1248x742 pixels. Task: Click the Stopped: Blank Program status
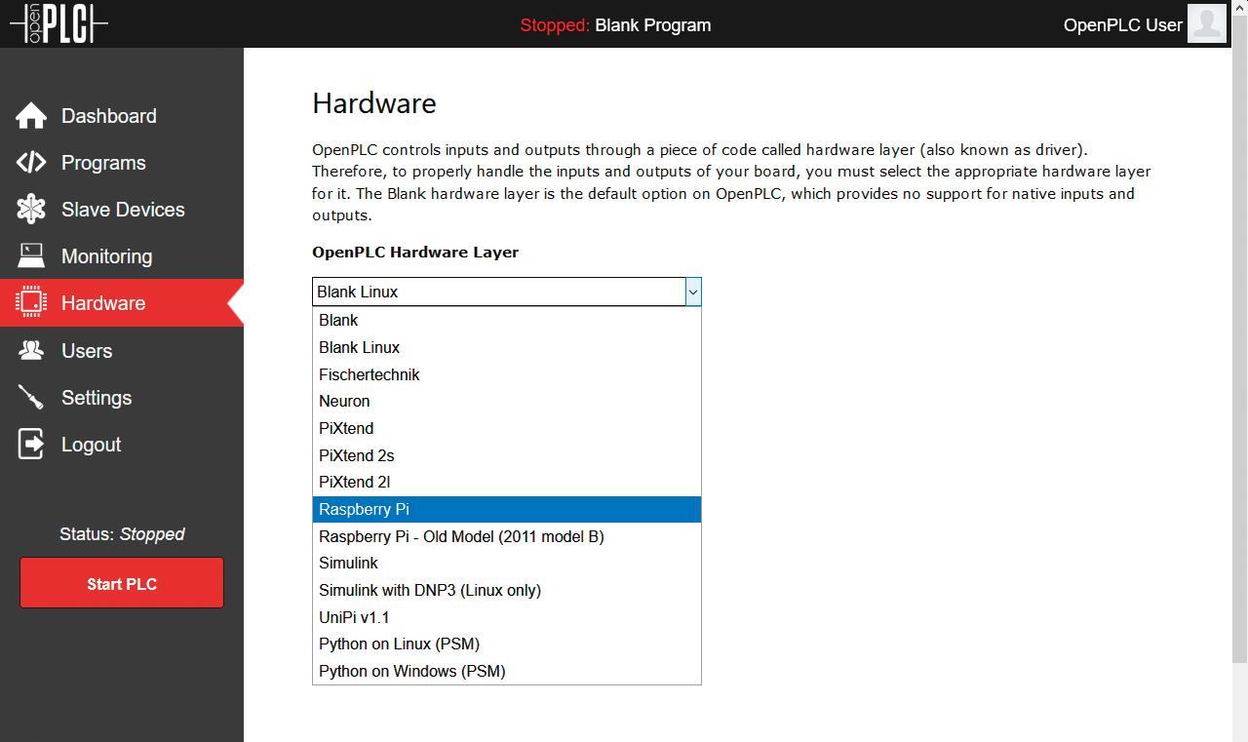pos(615,25)
